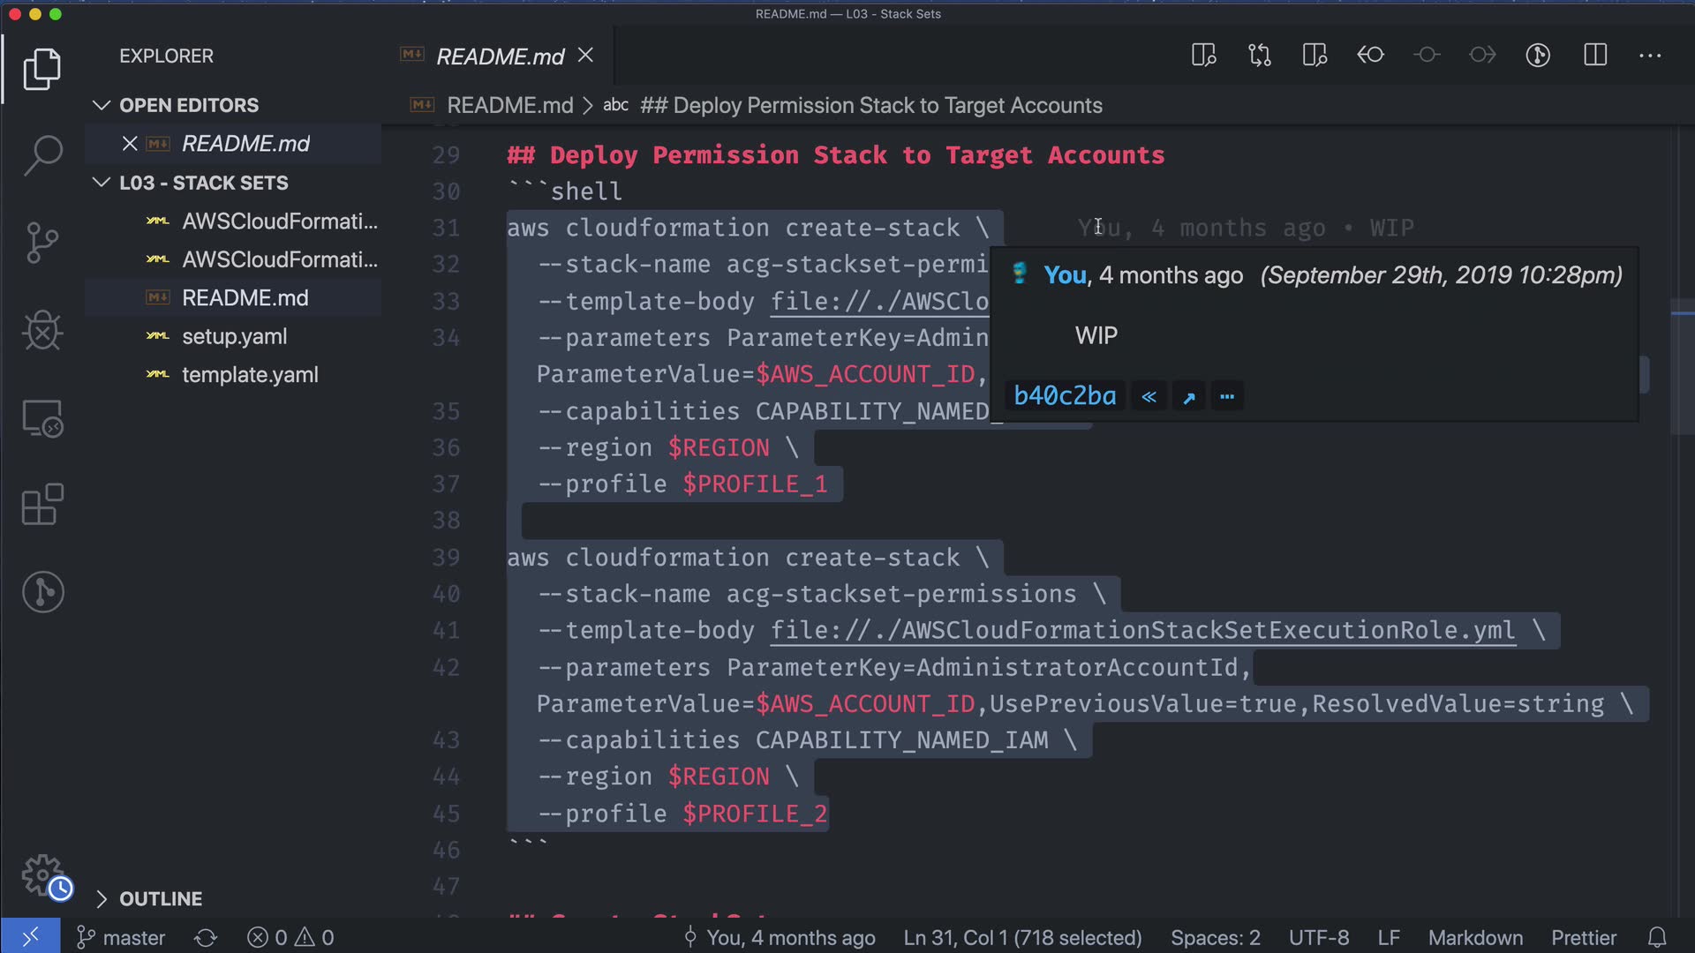This screenshot has width=1695, height=953.
Task: Toggle file blame annotations icon
Action: point(1538,56)
